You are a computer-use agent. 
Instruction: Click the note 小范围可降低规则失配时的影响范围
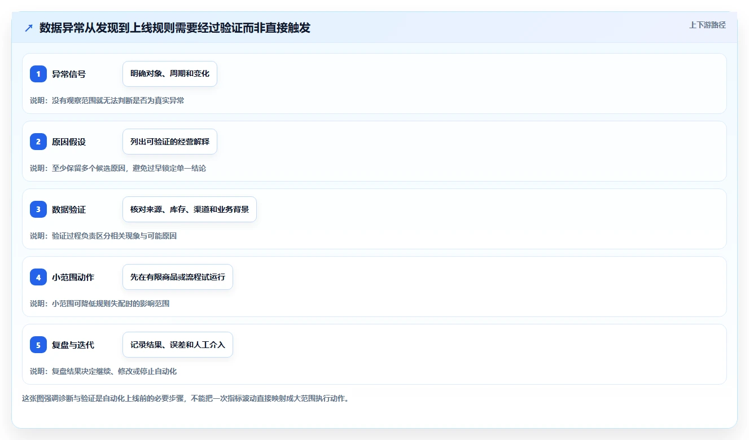click(111, 303)
